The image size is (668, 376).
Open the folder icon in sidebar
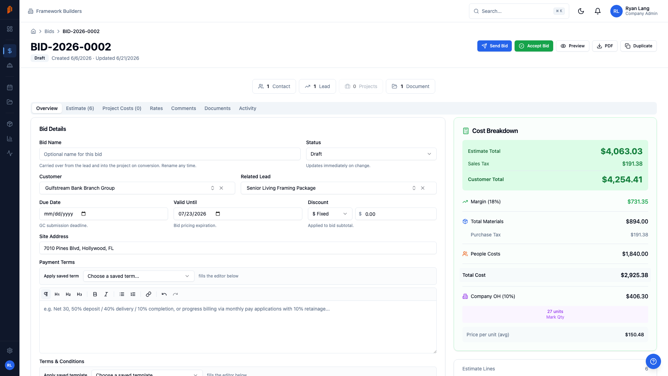[10, 102]
